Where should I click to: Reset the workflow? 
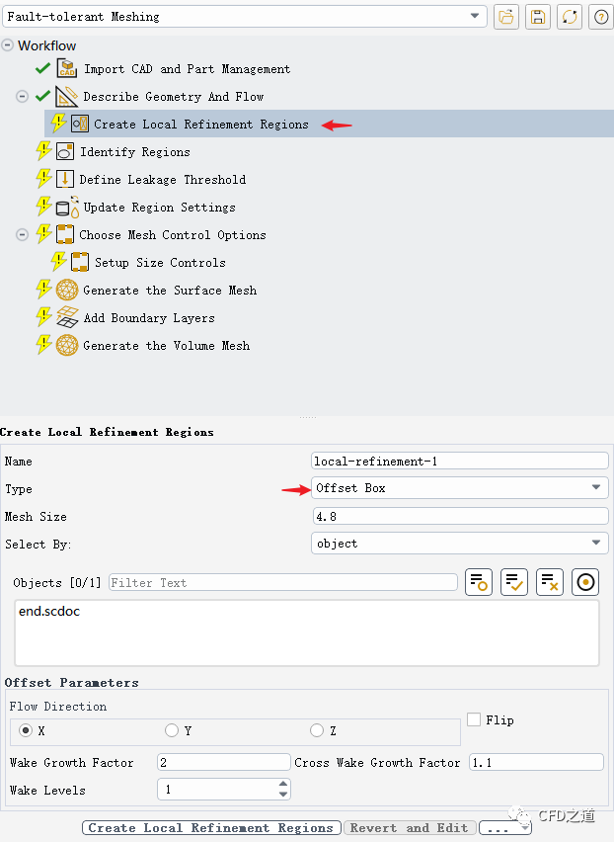click(x=570, y=17)
